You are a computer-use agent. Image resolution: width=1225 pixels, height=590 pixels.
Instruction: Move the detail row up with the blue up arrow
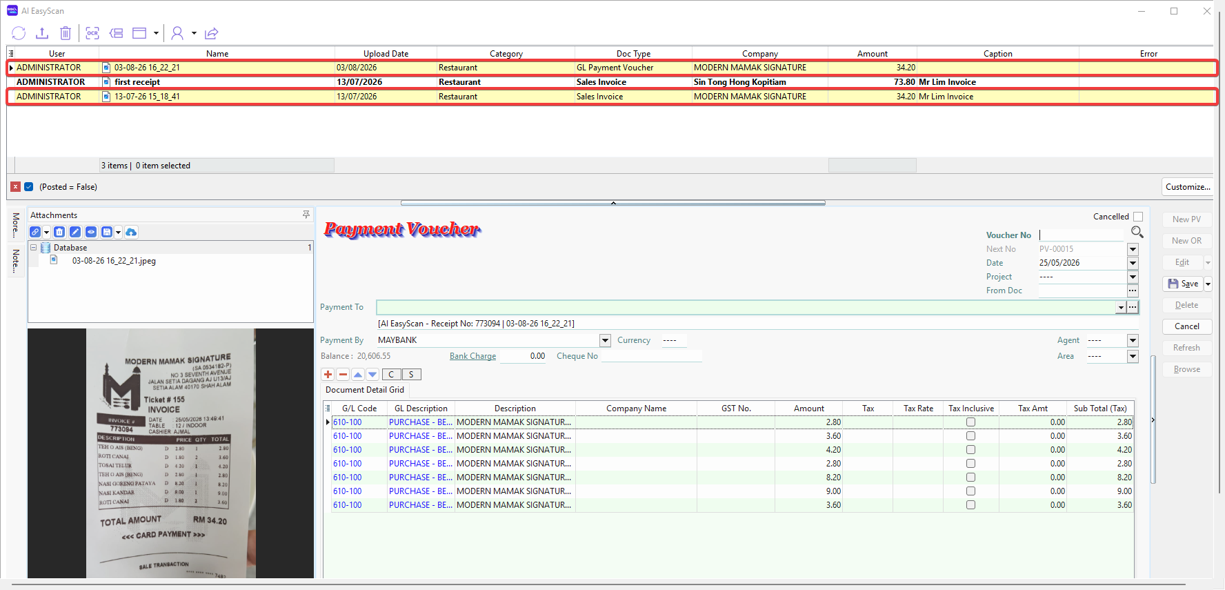(x=357, y=374)
